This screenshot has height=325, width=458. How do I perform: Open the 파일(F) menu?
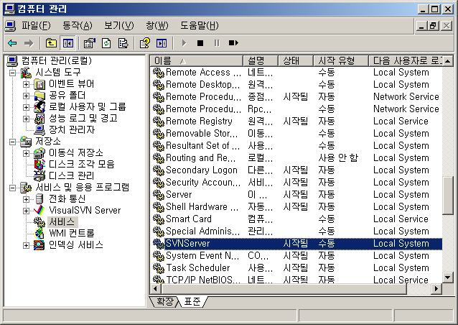(x=36, y=26)
